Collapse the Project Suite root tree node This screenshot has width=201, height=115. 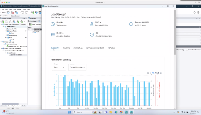(x=1, y=24)
